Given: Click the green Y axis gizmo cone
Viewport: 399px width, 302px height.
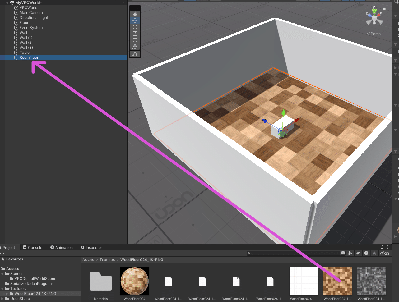Looking at the screenshot, I should tap(374, 12).
